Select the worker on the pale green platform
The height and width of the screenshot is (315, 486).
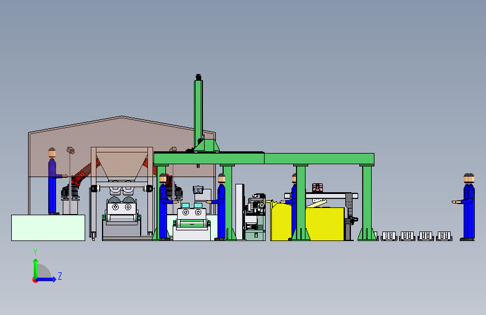pyautogui.click(x=53, y=180)
